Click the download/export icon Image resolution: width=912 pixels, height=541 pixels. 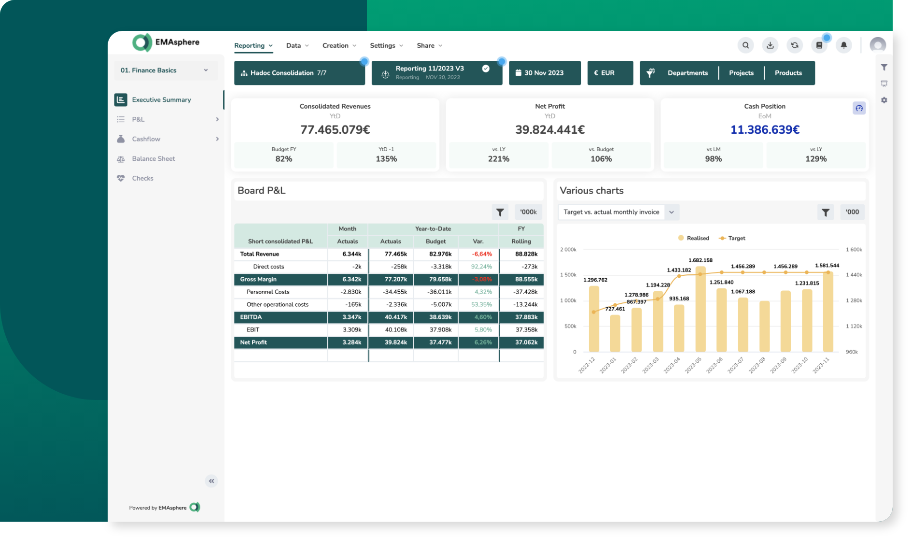coord(770,45)
